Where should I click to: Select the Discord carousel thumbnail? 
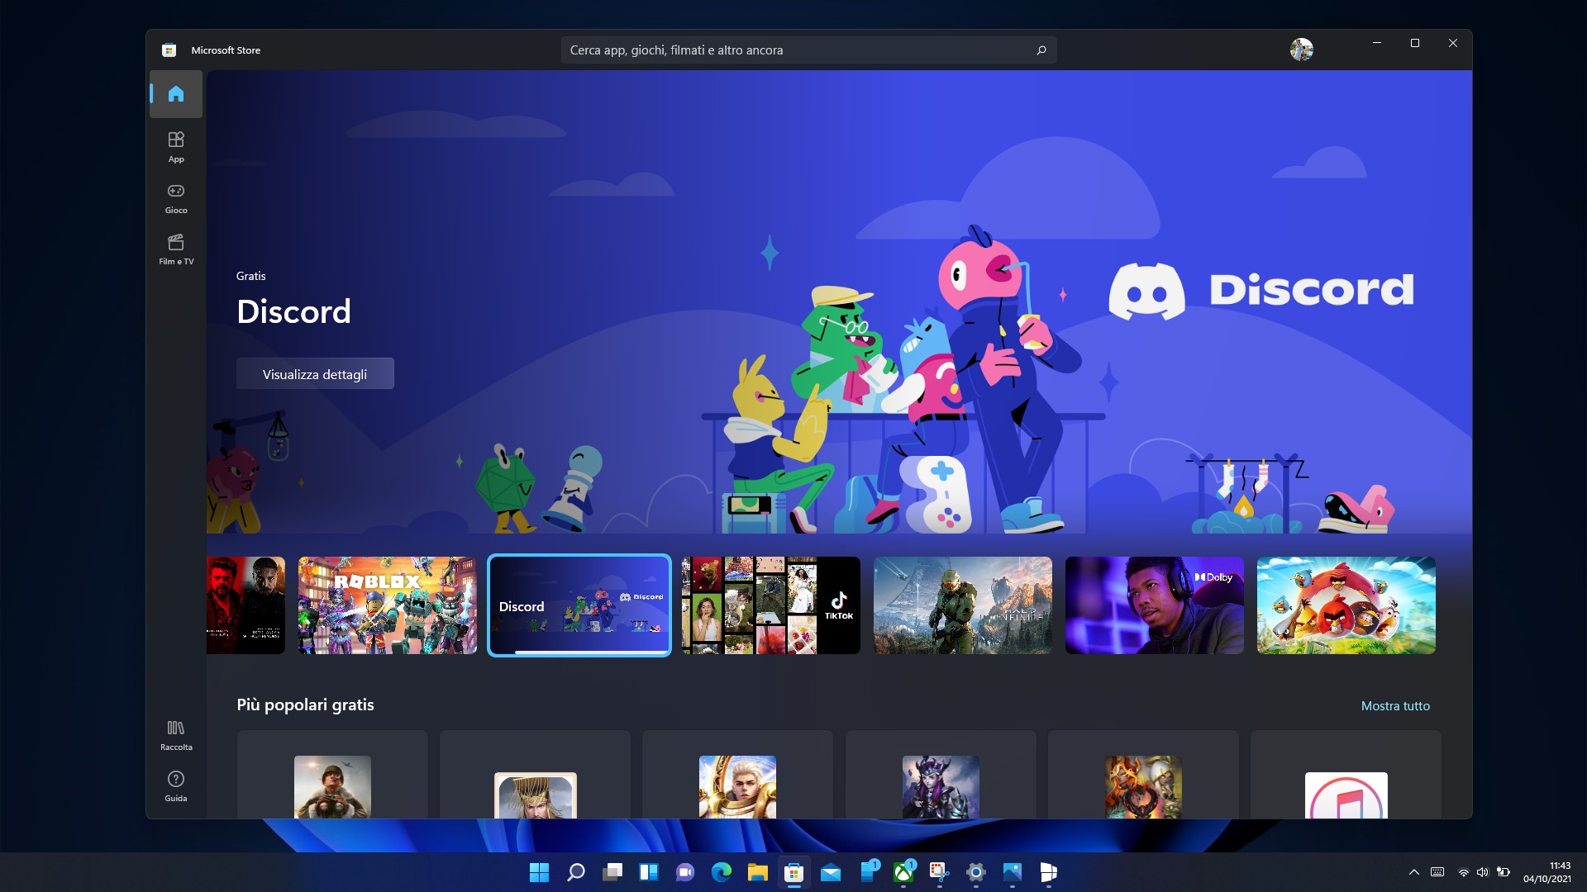point(579,605)
